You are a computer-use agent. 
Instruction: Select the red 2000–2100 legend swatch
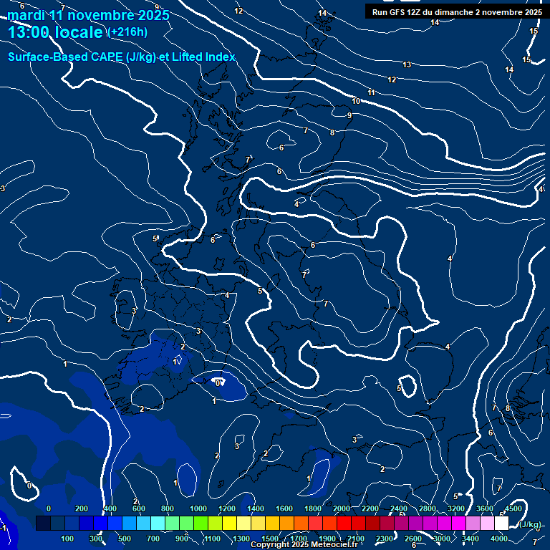pyautogui.click(x=344, y=523)
